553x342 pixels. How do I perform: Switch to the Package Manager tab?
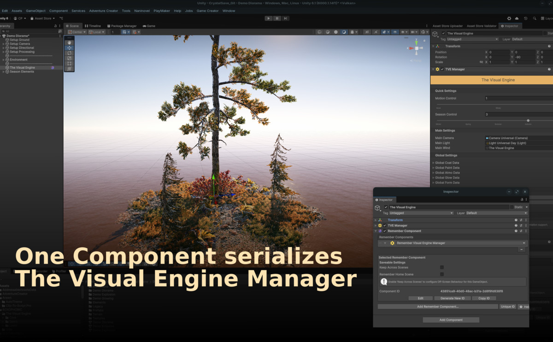122,26
